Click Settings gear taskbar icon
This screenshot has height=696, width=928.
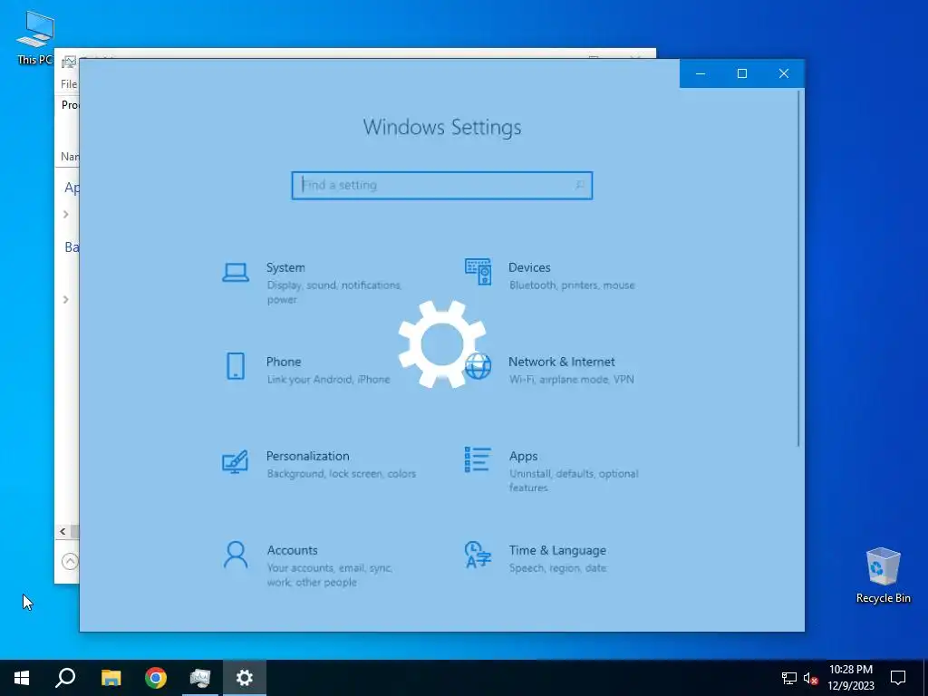click(x=245, y=678)
